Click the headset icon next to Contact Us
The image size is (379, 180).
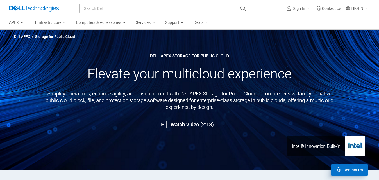(x=318, y=8)
